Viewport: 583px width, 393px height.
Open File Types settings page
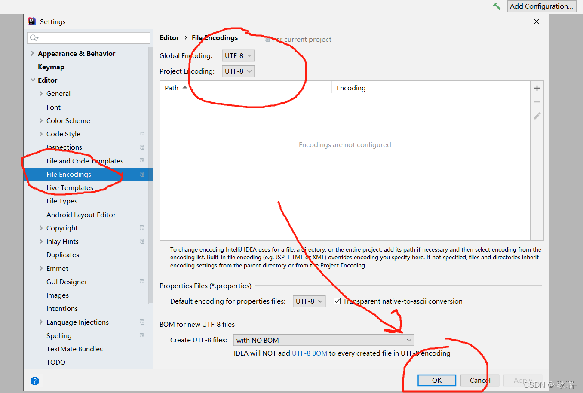[x=62, y=201]
